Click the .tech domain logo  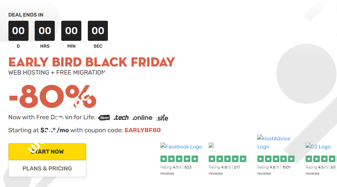click(121, 118)
